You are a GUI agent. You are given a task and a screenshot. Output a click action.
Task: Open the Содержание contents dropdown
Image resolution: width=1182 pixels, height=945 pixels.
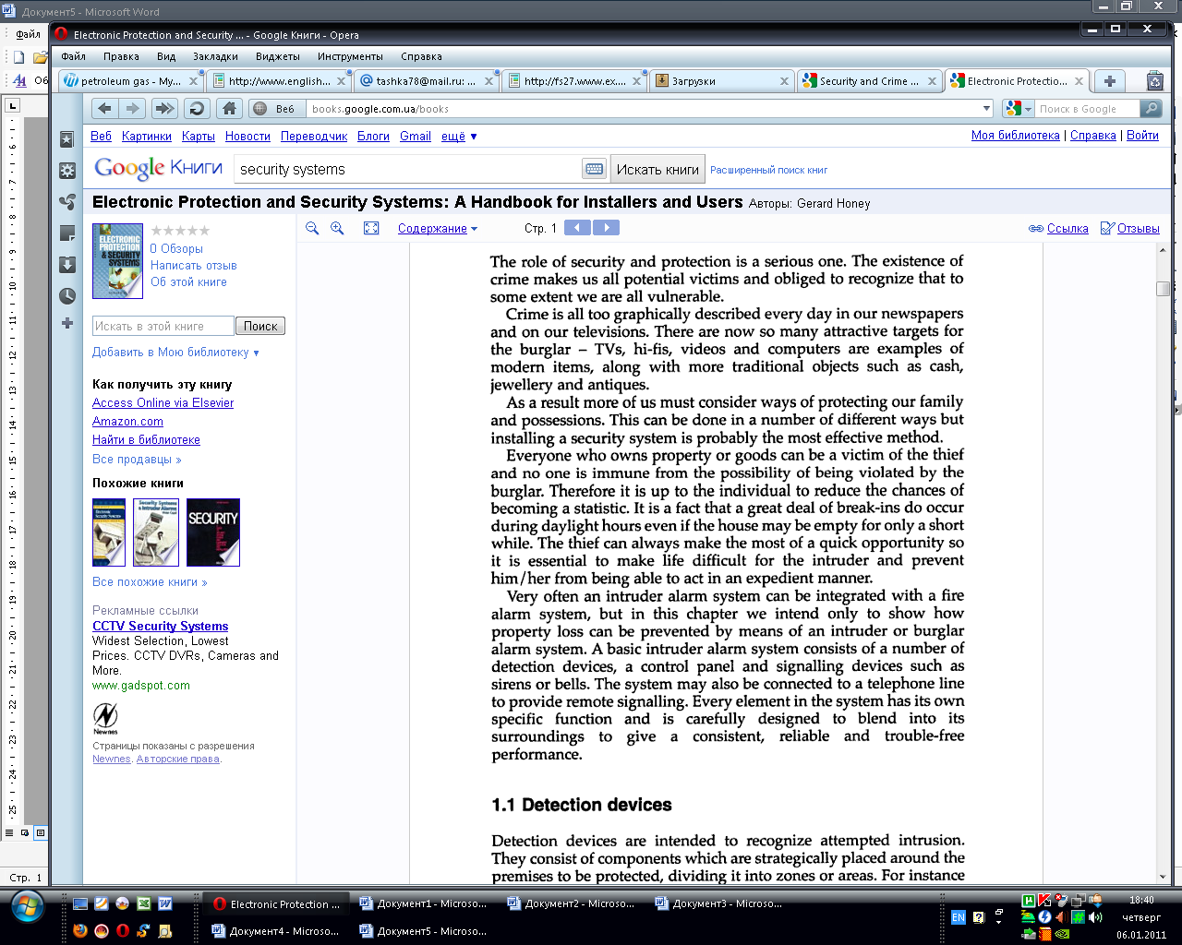(x=438, y=228)
